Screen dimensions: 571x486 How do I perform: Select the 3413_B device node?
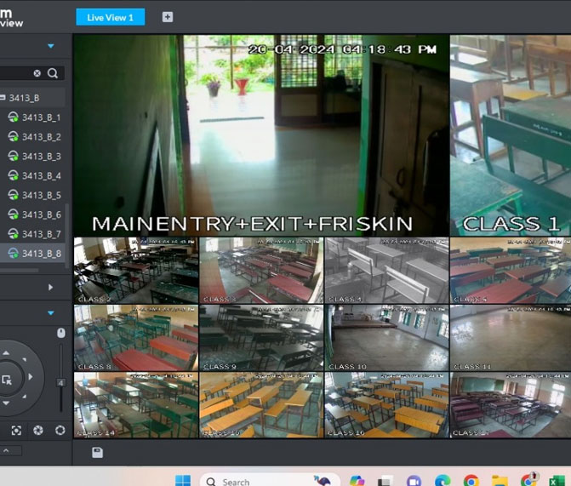(24, 98)
